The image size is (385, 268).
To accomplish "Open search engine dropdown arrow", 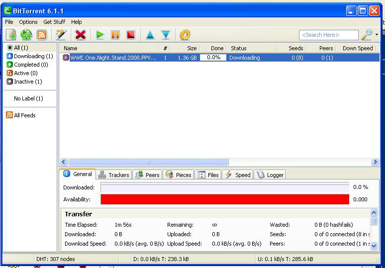I will point(377,35).
